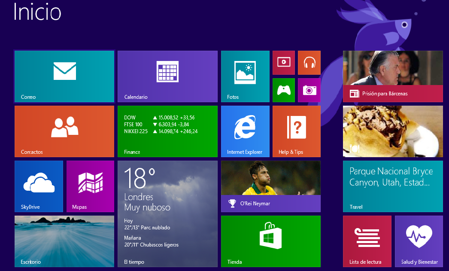Click the Inicio heading text
The image size is (449, 271).
tap(37, 12)
